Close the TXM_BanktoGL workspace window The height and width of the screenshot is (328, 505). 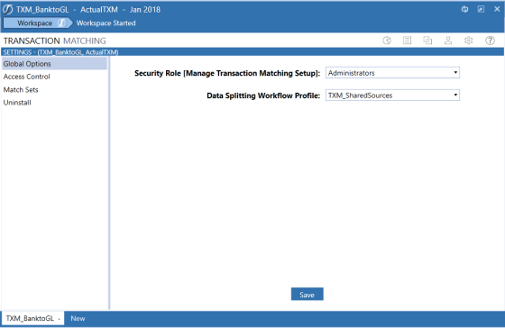[x=497, y=9]
